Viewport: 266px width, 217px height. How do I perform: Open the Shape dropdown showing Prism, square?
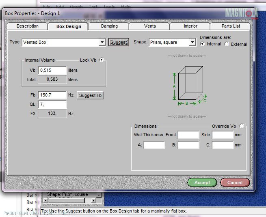[192, 42]
